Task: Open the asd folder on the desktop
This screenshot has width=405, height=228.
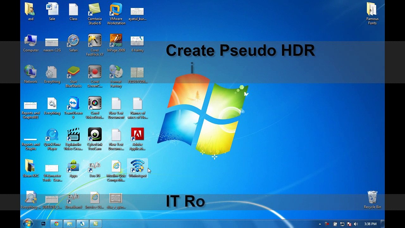Action: point(31,12)
